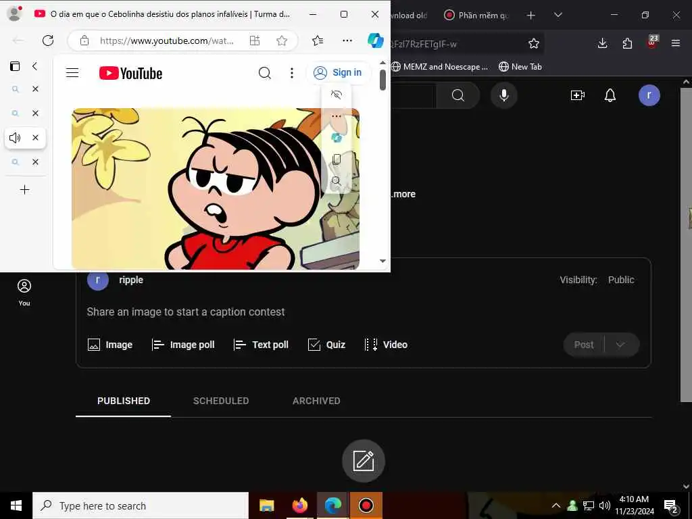Click the Edge page scrollbar down arrow

(382, 261)
